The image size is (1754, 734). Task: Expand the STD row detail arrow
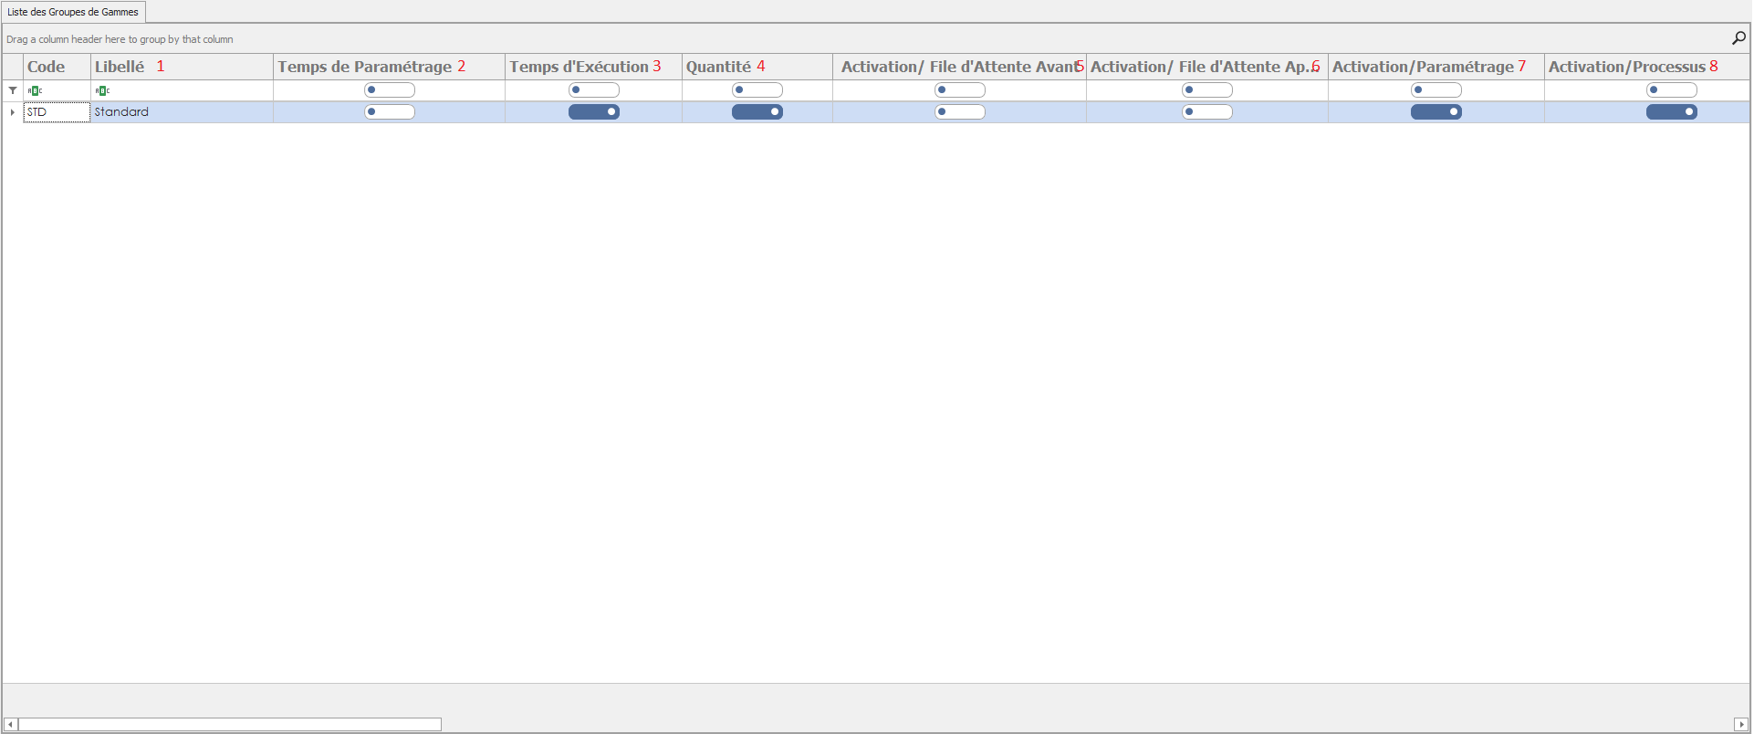(13, 112)
